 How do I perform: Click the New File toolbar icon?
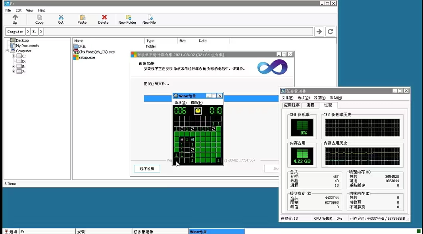(150, 17)
